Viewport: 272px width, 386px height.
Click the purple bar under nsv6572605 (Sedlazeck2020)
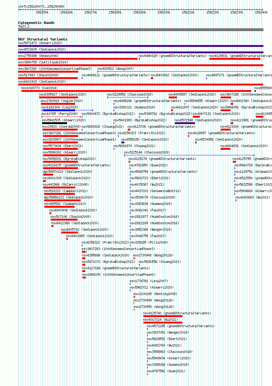point(141,52)
